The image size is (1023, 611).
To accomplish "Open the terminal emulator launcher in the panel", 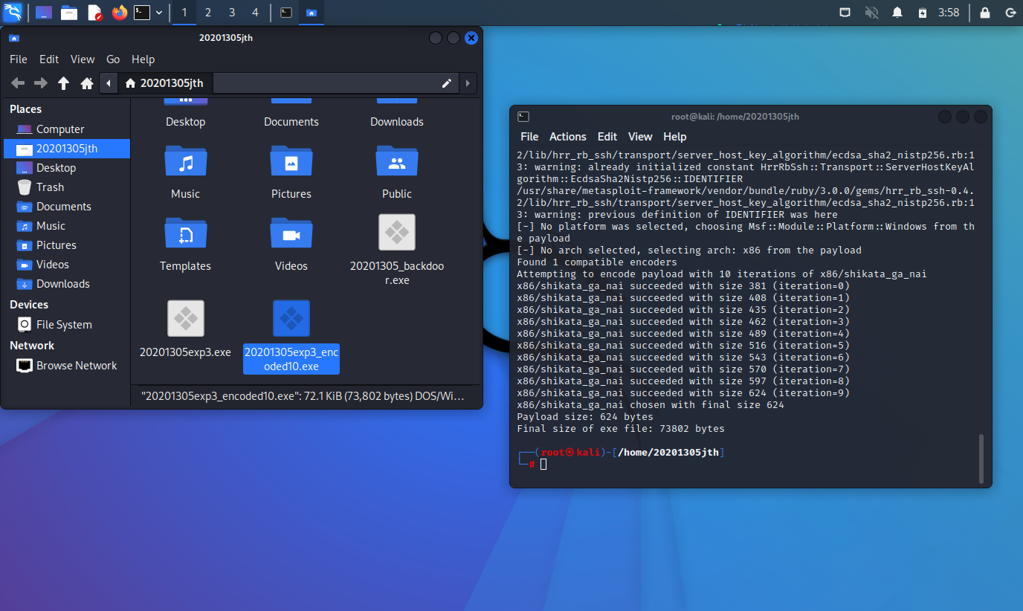I will [x=142, y=13].
